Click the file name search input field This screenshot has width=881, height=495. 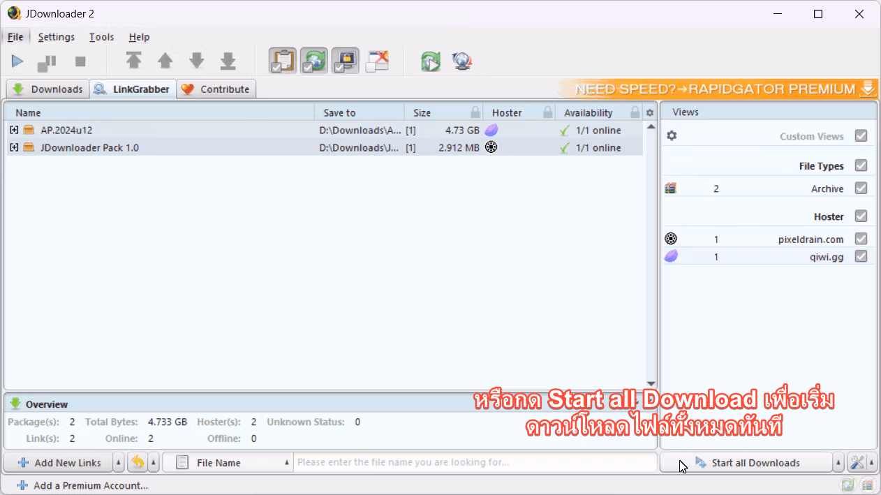(x=475, y=462)
